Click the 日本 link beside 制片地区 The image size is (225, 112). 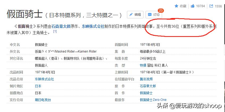pos(38,86)
